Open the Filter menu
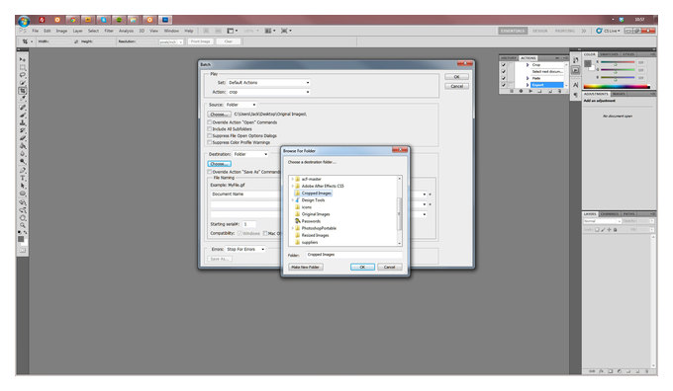Viewport: 673px width, 391px height. (x=109, y=31)
